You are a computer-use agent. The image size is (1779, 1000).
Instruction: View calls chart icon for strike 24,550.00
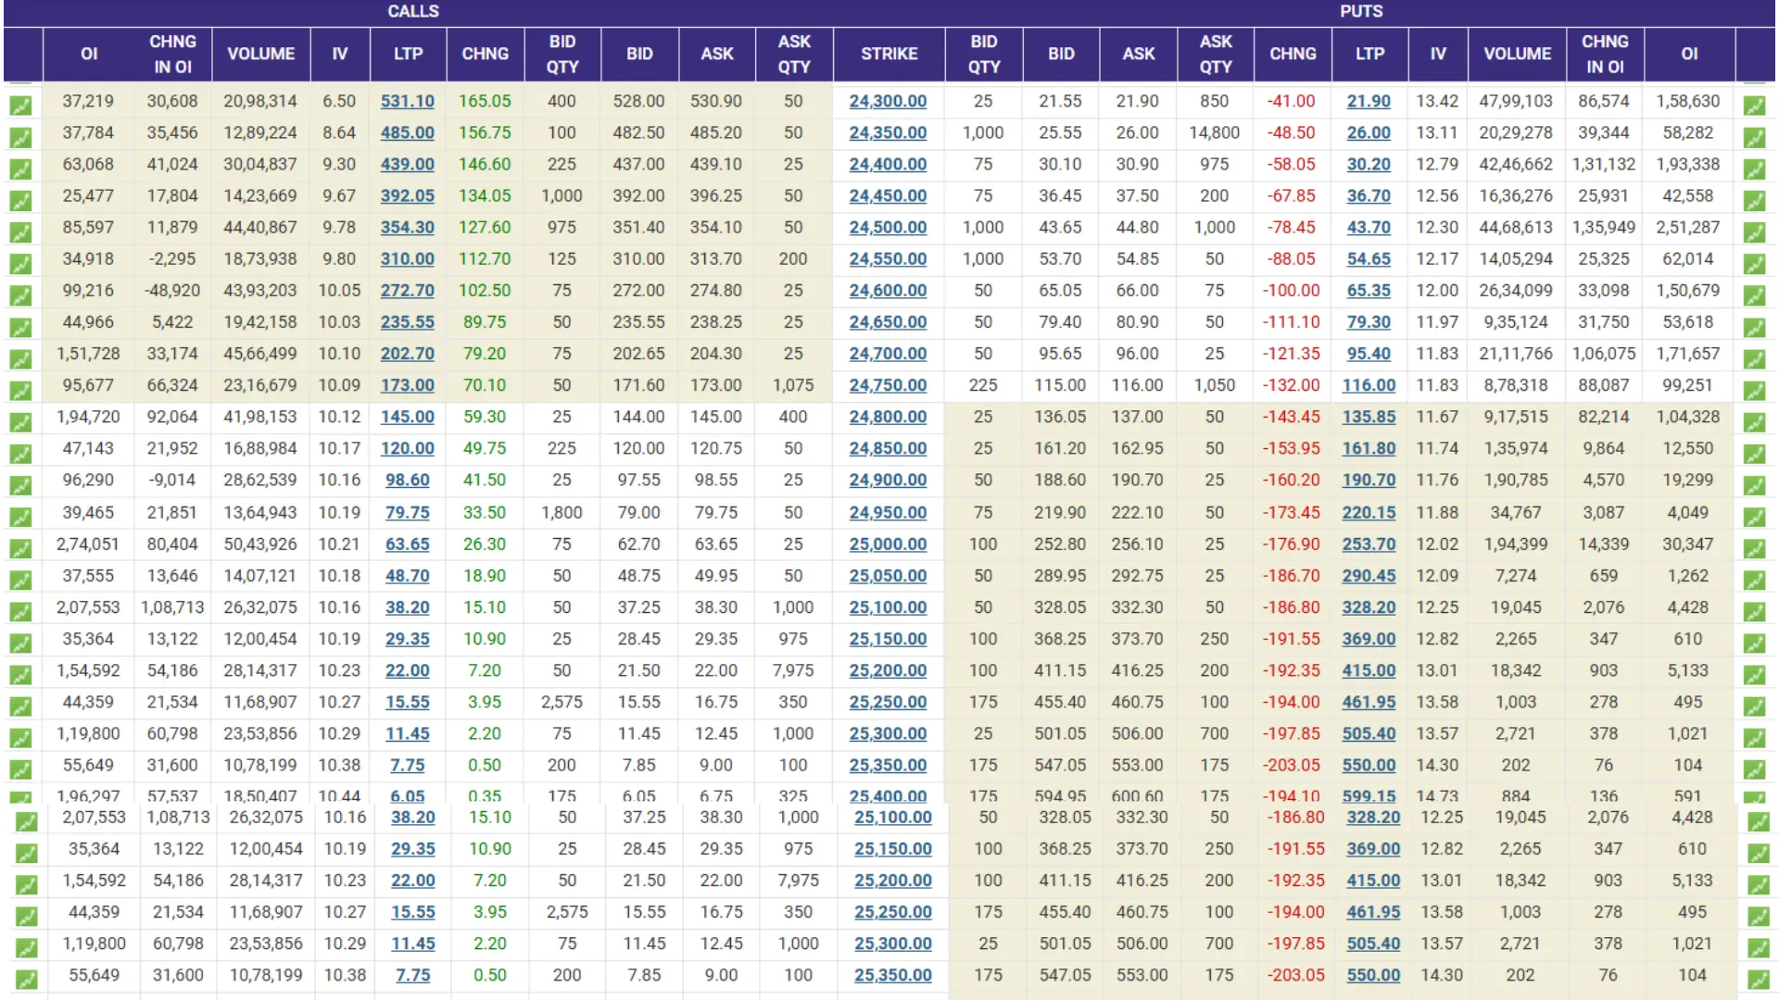20,264
